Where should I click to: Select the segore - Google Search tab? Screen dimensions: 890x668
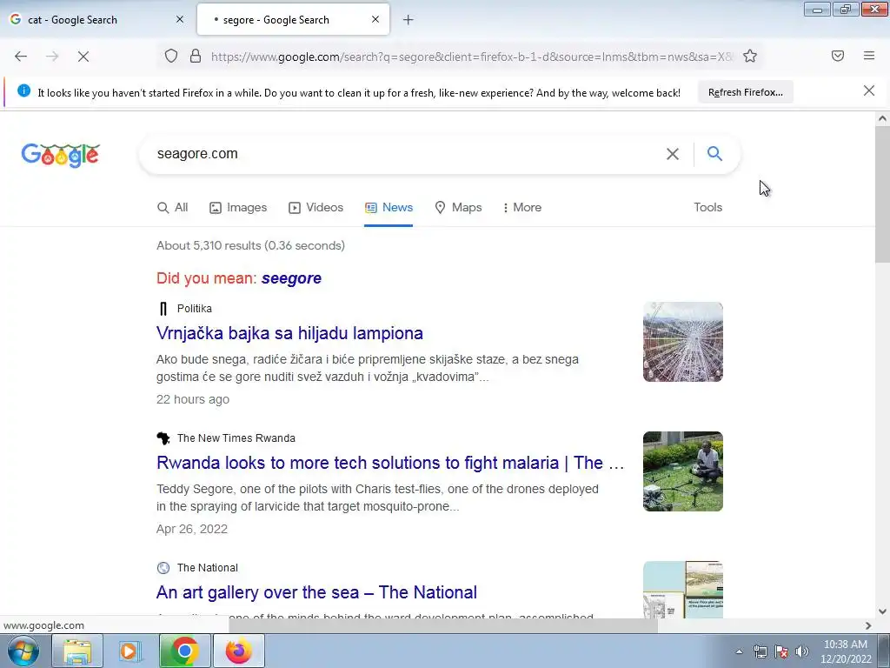click(293, 20)
